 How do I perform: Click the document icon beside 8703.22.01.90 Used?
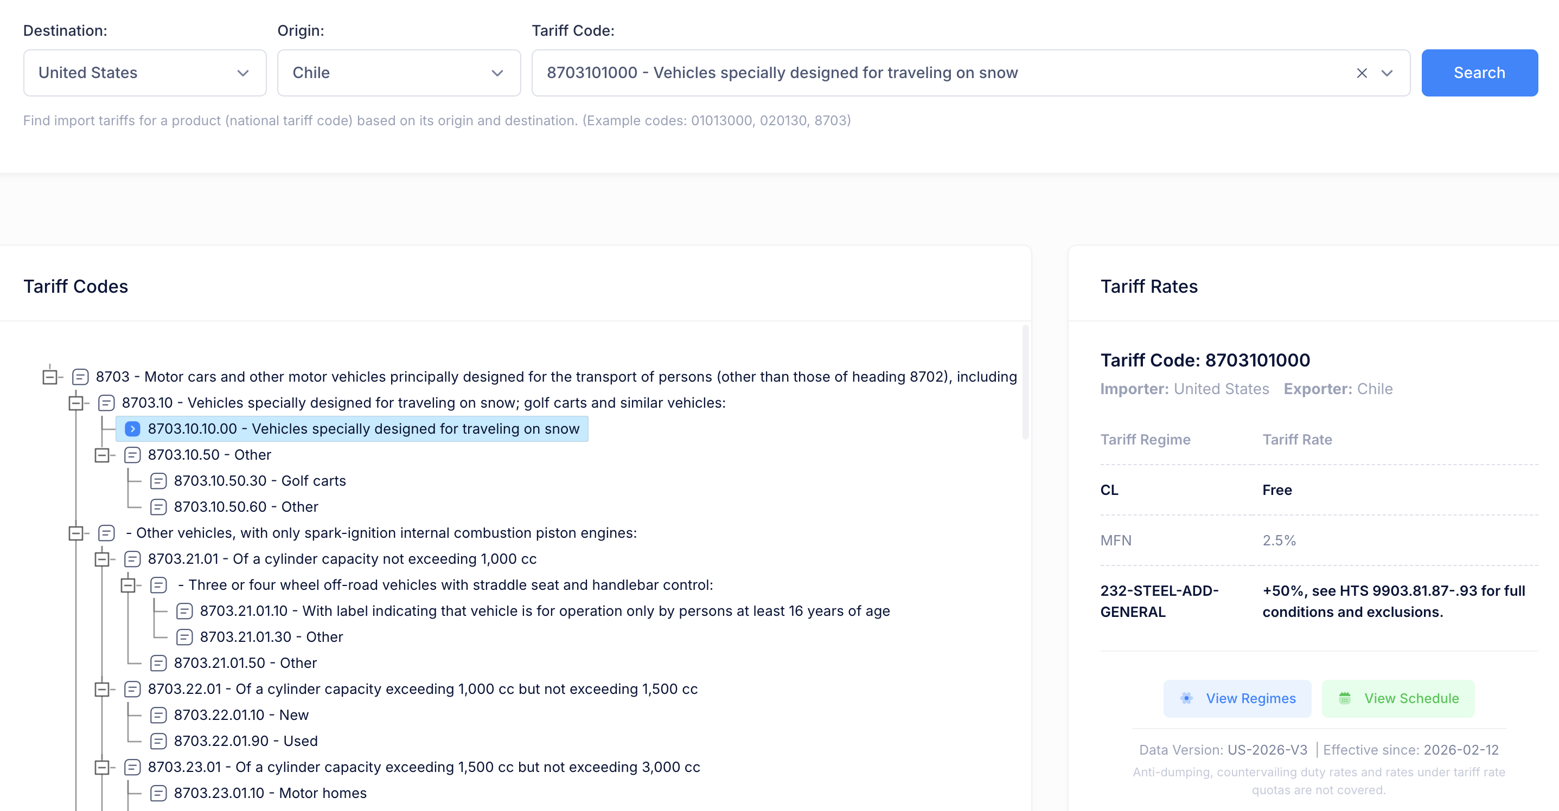158,741
